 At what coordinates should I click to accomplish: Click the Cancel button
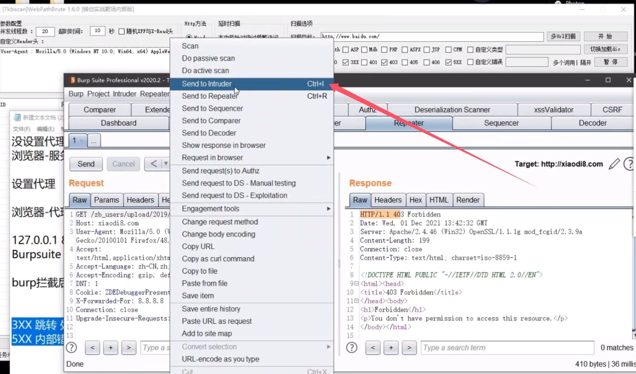[x=124, y=164]
